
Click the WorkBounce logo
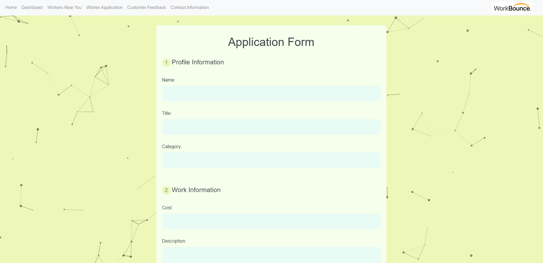[512, 8]
